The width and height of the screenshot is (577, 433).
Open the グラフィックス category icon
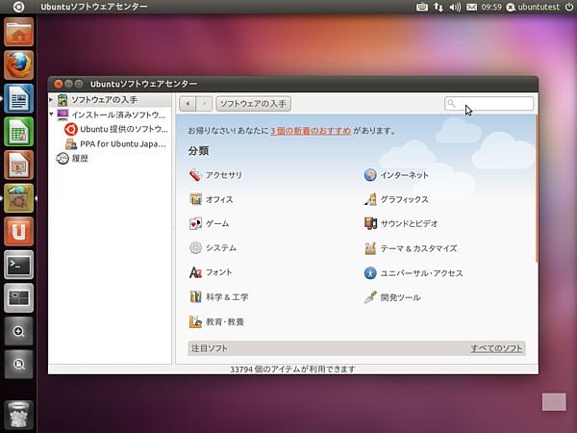(370, 199)
